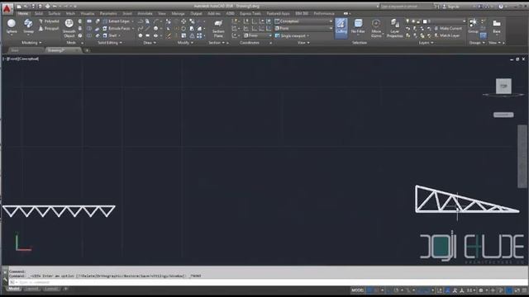Switch to the Layout1 tab
The width and height of the screenshot is (529, 297).
(31, 289)
